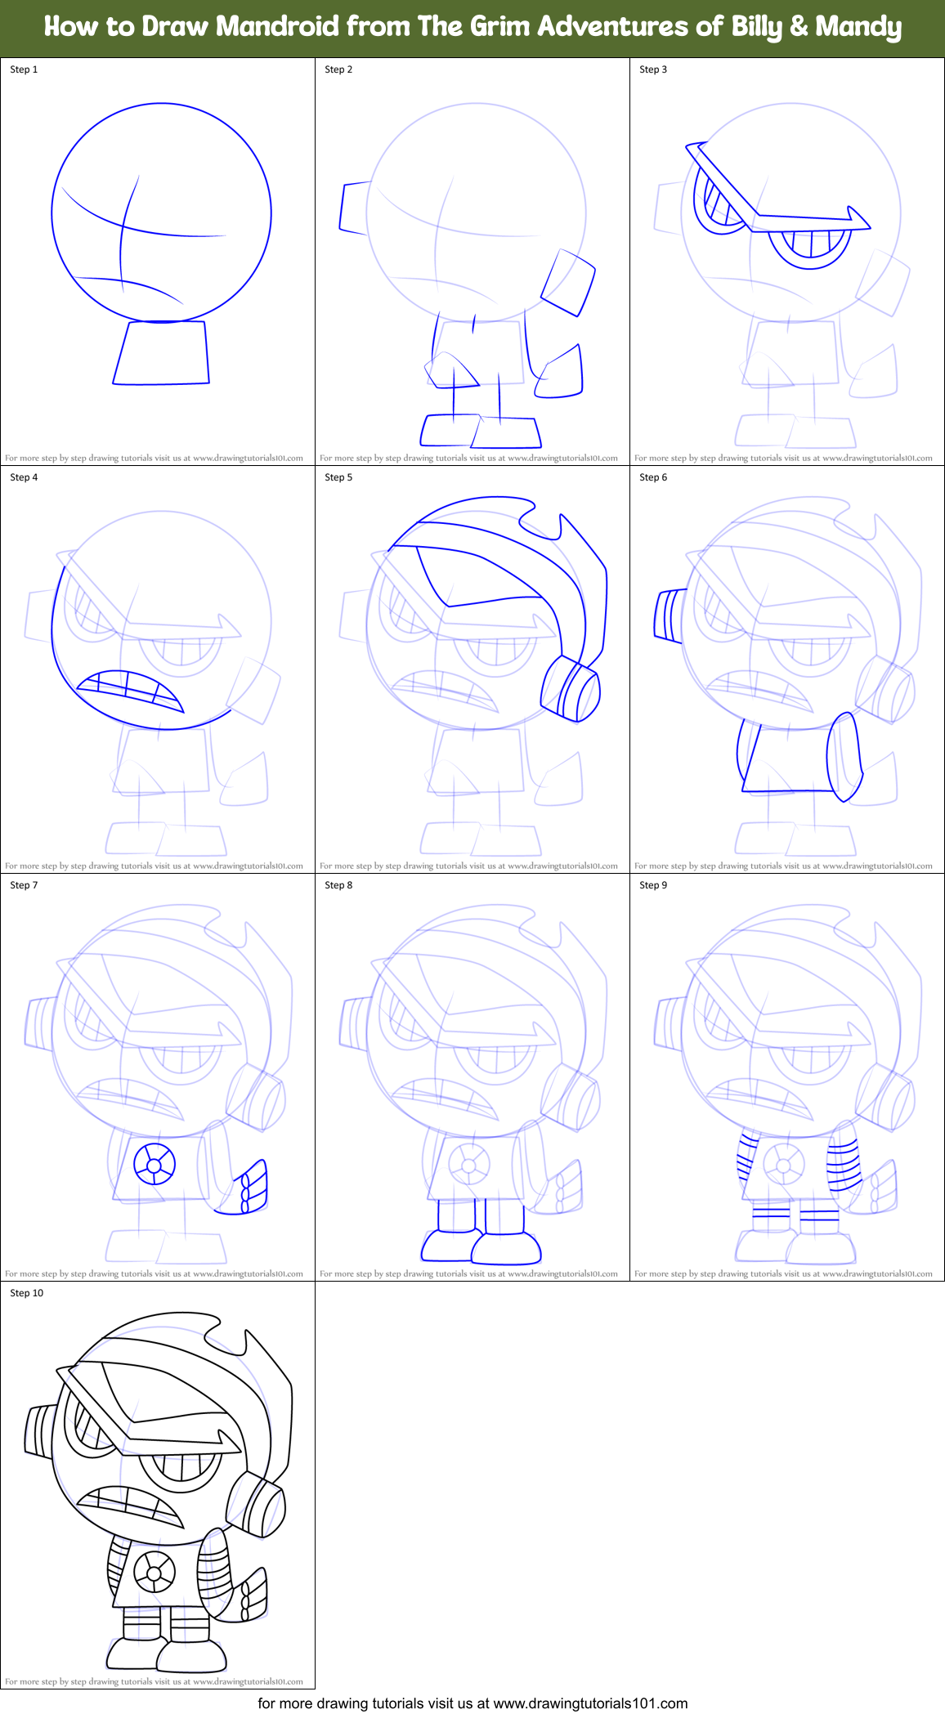Viewport: 945px width, 1714px height.
Task: Click the Step 10 panel's 'For more step' caption
Action: point(154,1682)
